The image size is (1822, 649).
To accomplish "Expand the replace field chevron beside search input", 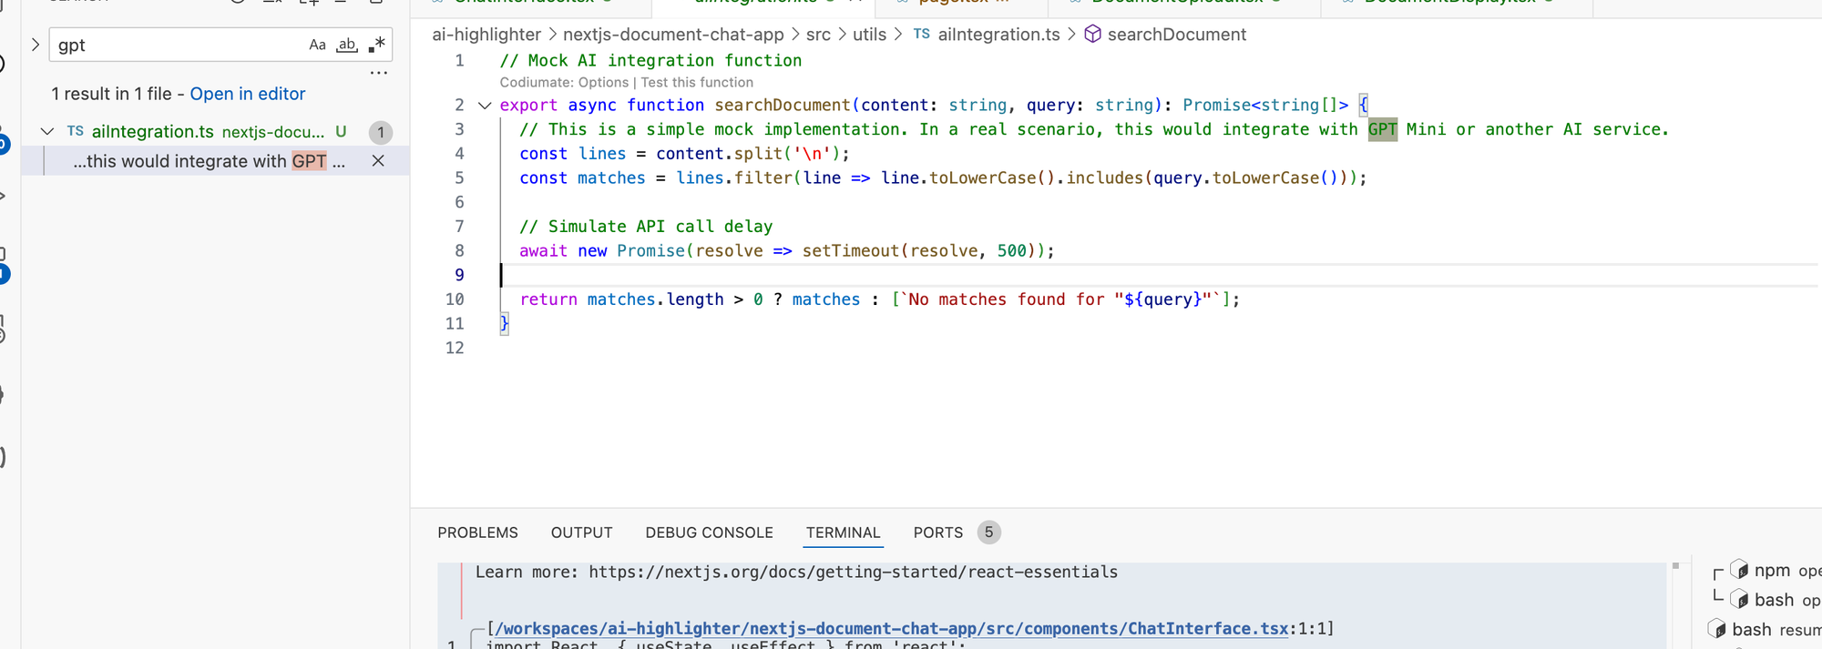I will tap(36, 45).
